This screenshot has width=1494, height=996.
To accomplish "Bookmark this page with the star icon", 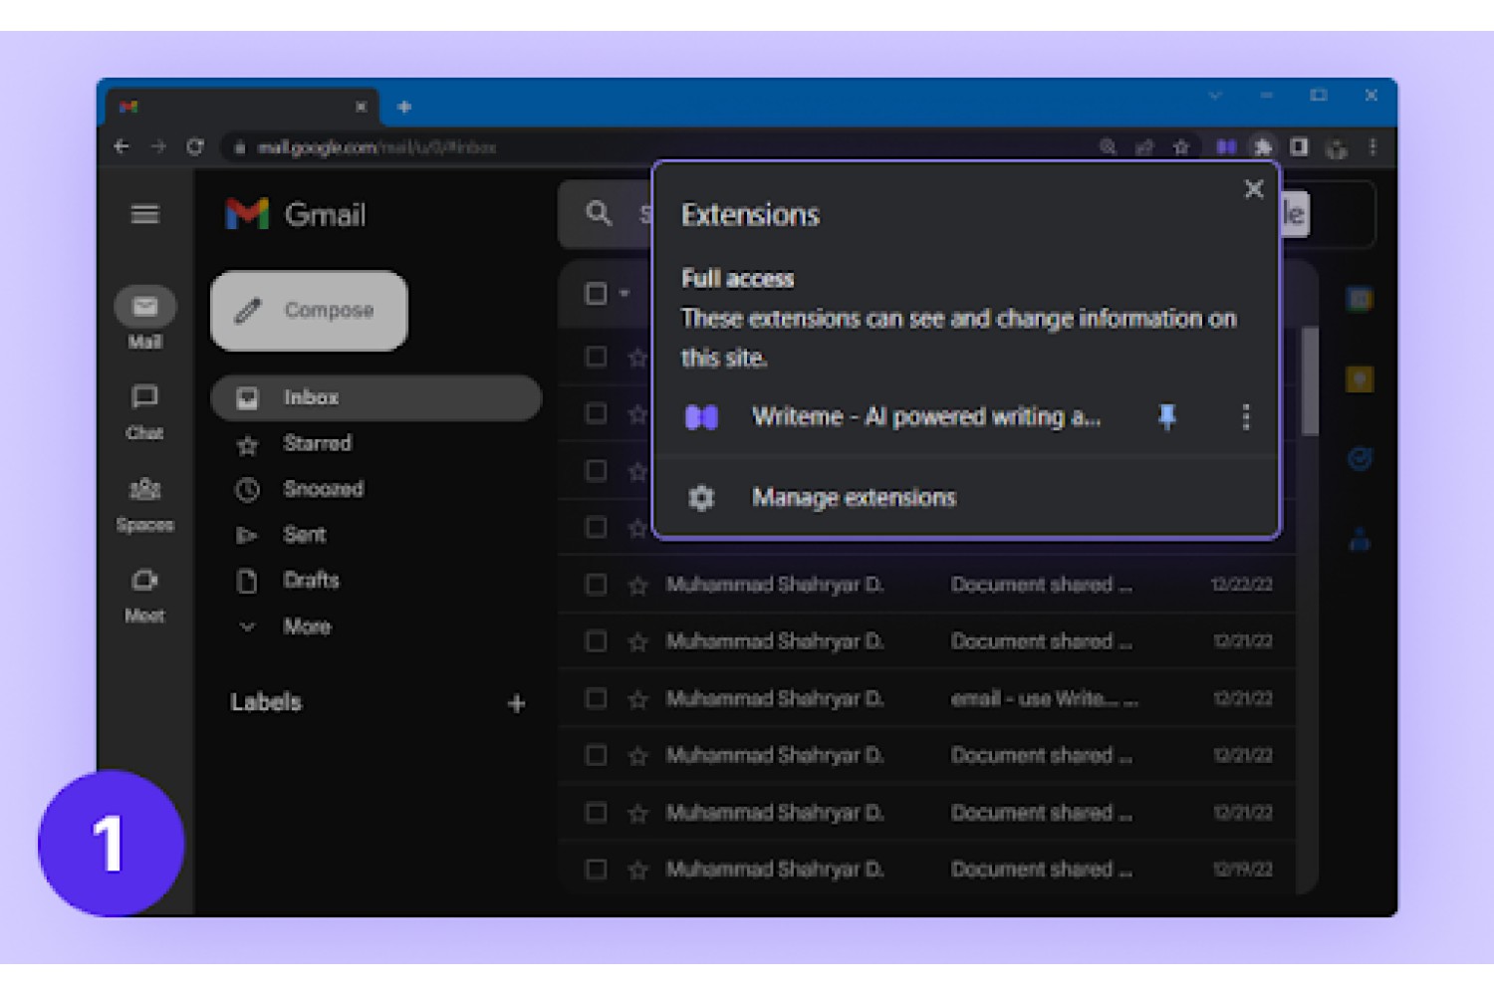I will tap(1181, 147).
